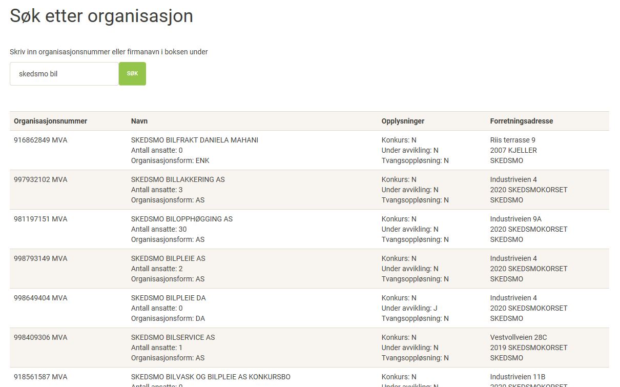Click the name SKEDSMO BILPLEIE DA
This screenshot has width=620, height=387.
point(169,298)
